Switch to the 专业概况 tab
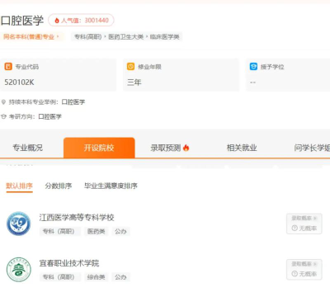The image size is (330, 297). click(x=28, y=148)
